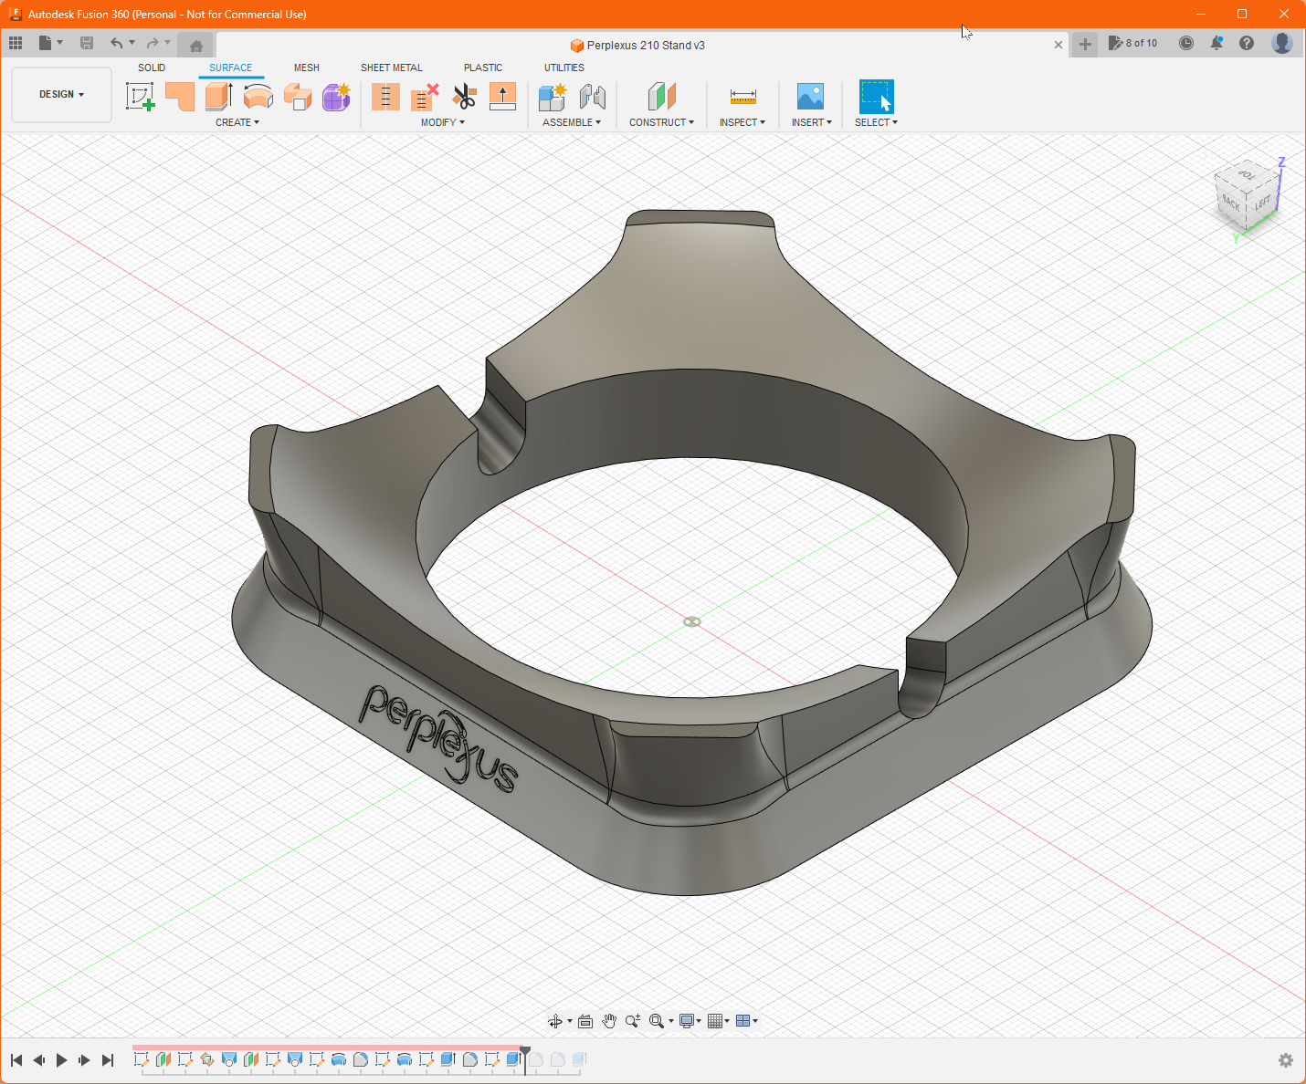Click the Insert image icon
Viewport: 1306px width, 1084px height.
[x=810, y=96]
